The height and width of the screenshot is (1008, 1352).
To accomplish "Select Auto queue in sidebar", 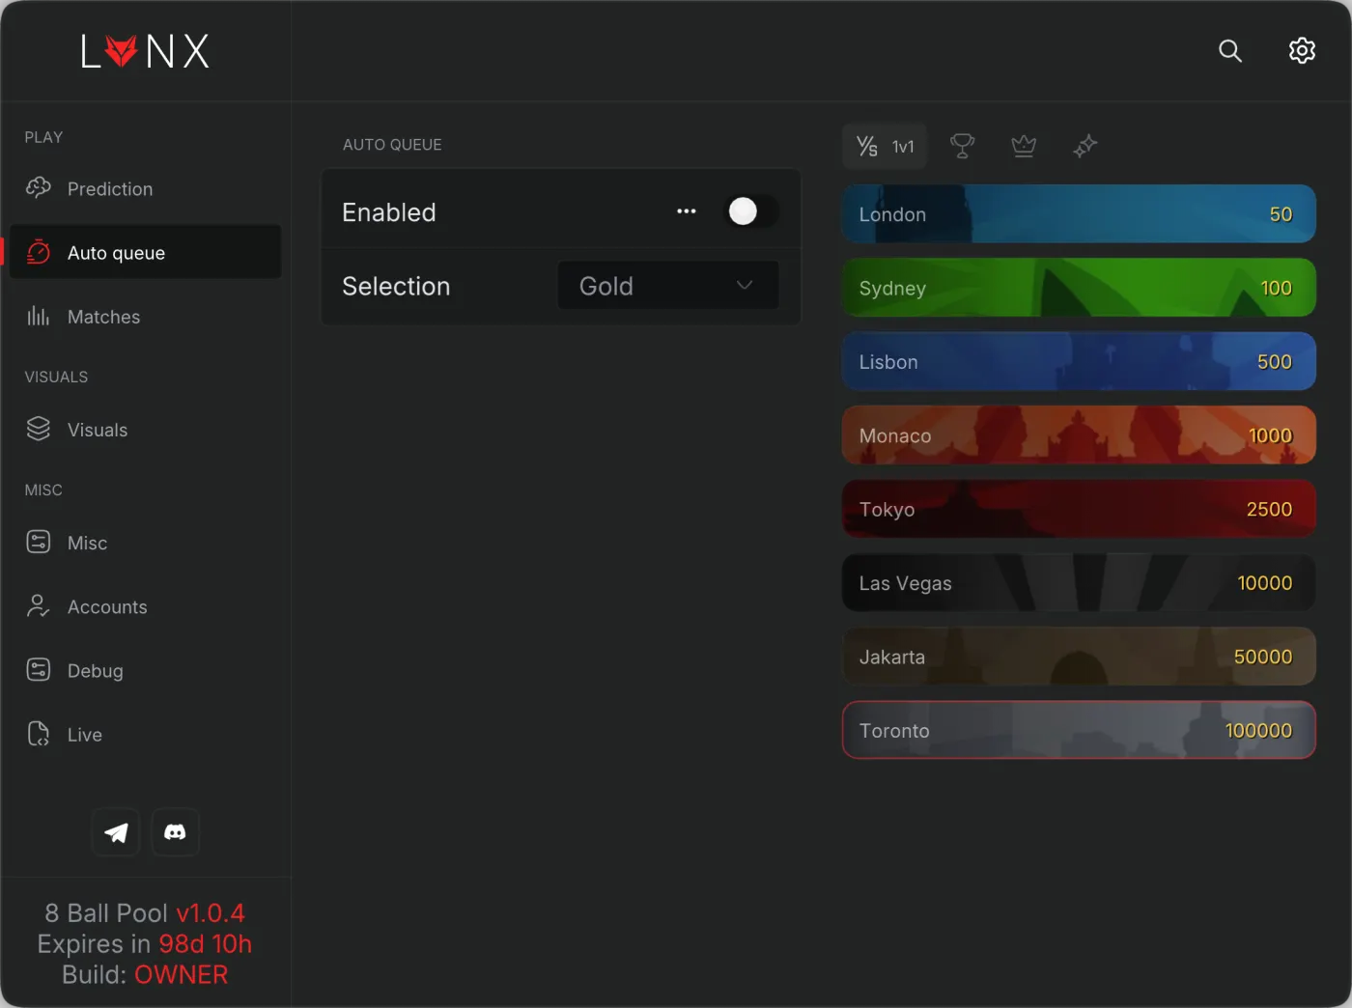I will (145, 252).
